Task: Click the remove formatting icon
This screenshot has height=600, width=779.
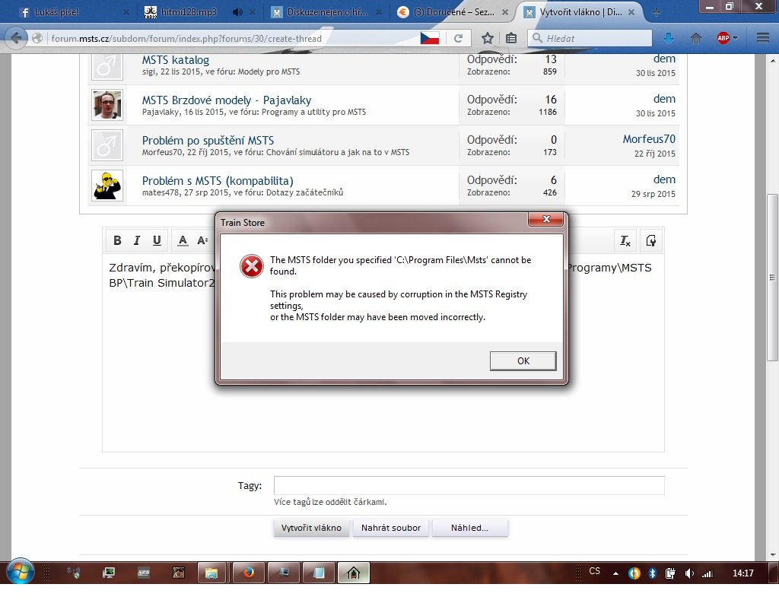Action: 625,240
